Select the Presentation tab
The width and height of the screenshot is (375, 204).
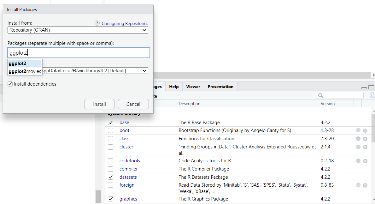tap(220, 87)
